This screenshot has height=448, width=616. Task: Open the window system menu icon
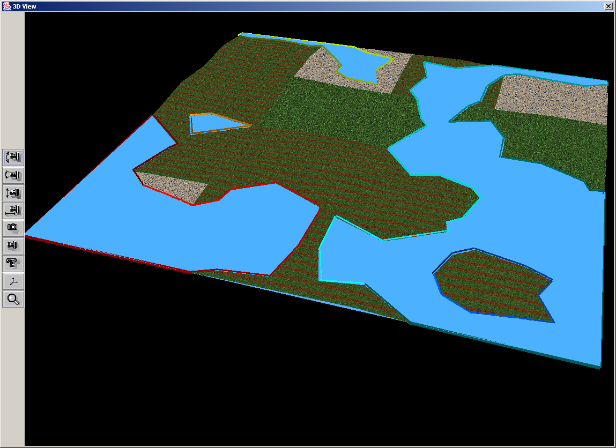coord(6,6)
